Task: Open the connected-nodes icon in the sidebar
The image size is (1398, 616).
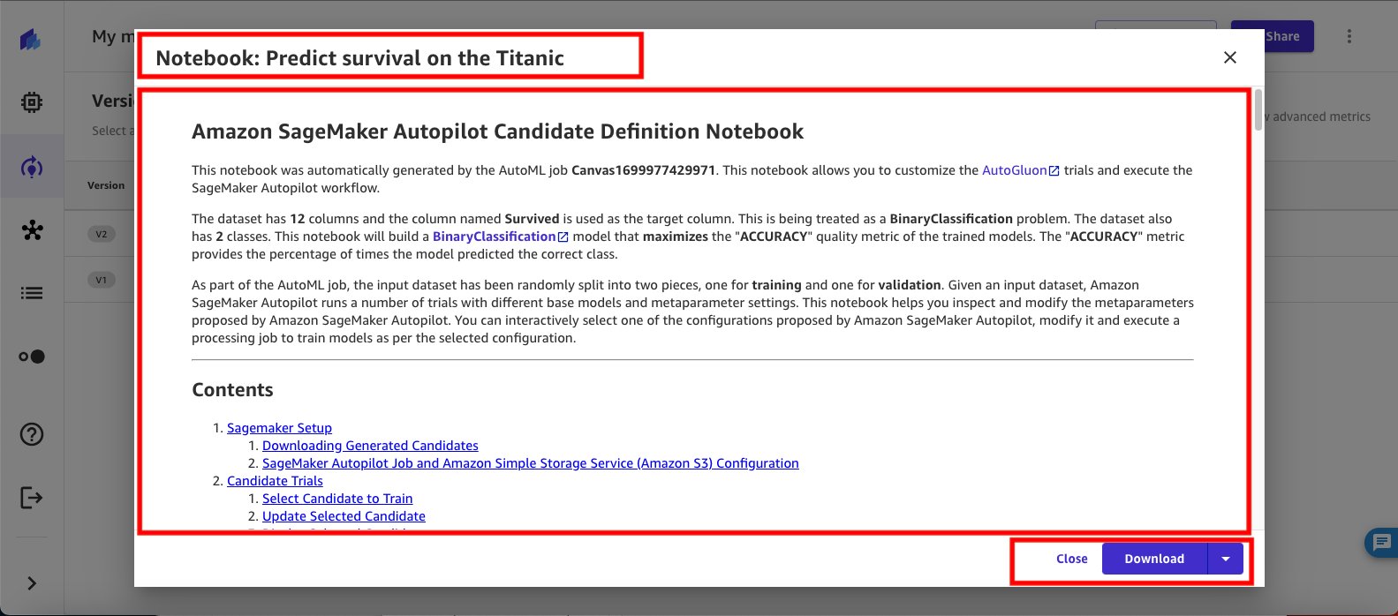Action: pos(31,230)
